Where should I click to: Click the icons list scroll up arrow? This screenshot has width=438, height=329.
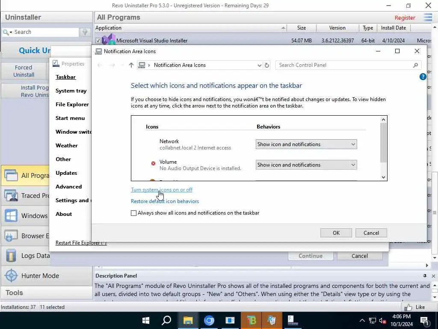point(383,120)
